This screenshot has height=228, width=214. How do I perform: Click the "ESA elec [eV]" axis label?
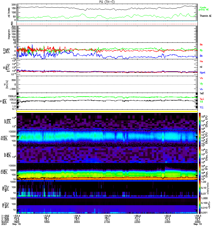4,172
